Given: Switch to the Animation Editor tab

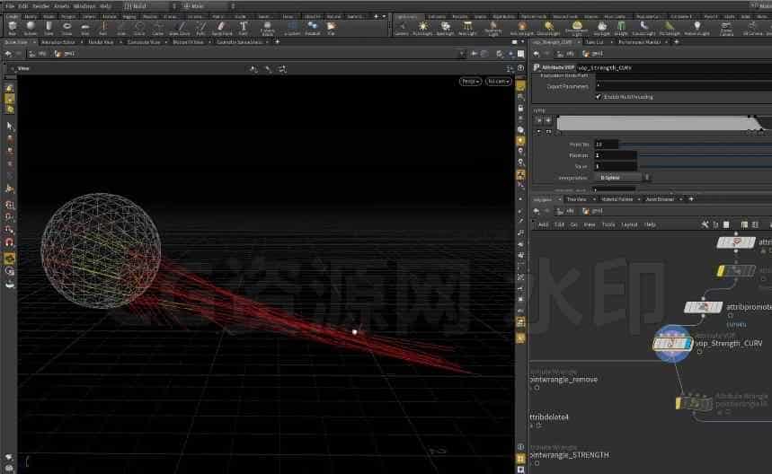Looking at the screenshot, I should pos(58,42).
